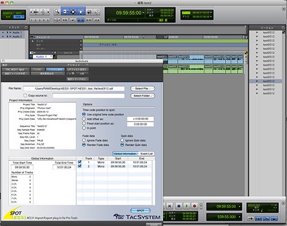The height and width of the screenshot is (226, 287).
Task: Click Fixed start position time field
Action: coord(141,124)
